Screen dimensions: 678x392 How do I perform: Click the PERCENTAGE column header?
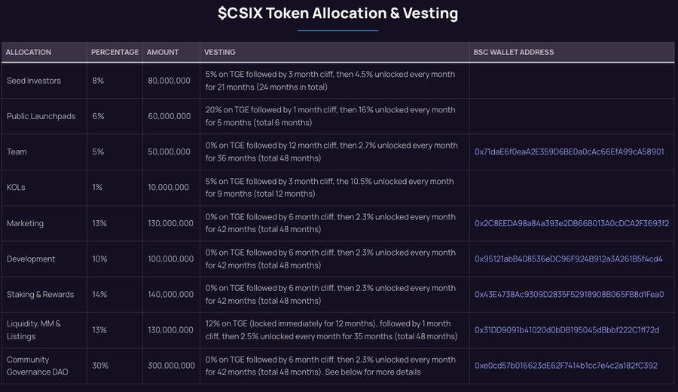pos(115,52)
